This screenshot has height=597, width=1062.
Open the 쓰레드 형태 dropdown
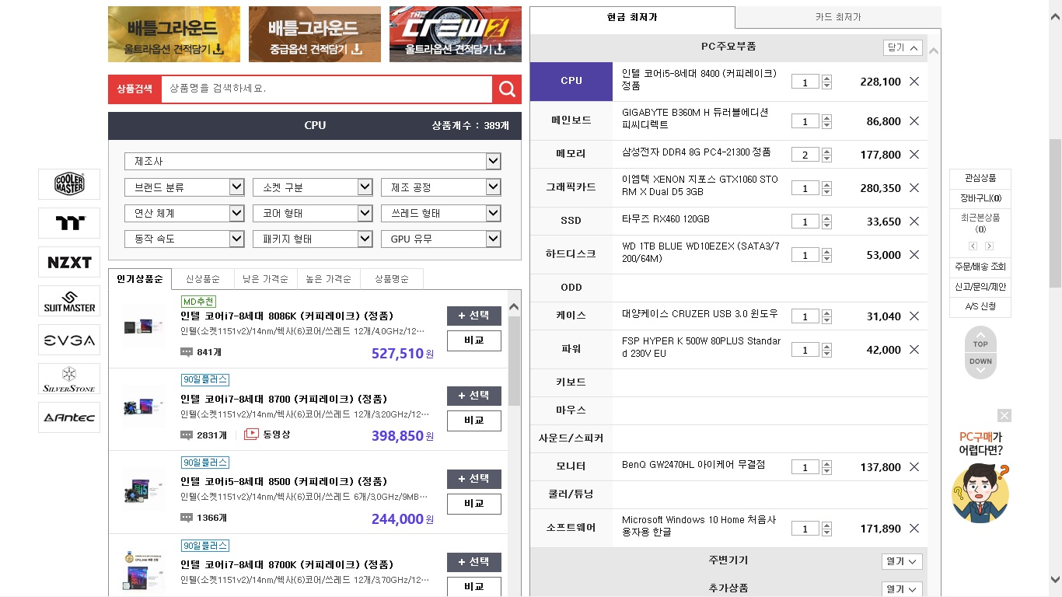[441, 213]
